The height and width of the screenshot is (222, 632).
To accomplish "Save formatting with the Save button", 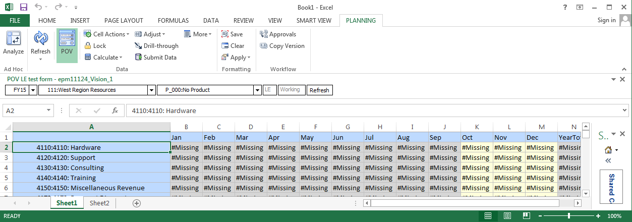I will click(232, 34).
